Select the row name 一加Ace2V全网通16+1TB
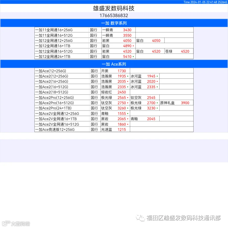This screenshot has height=228, width=228. point(56,119)
